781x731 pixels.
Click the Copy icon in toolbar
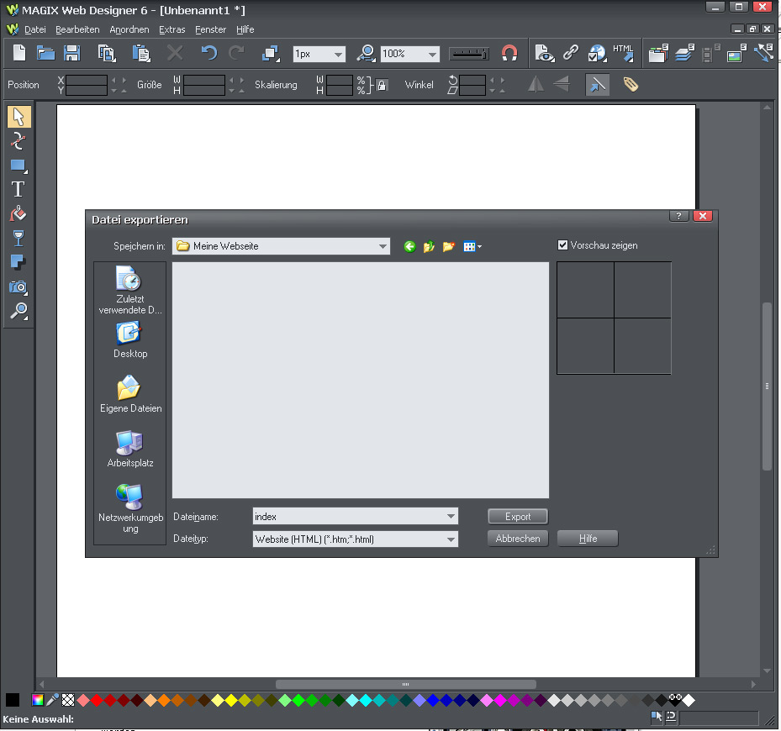coord(107,53)
